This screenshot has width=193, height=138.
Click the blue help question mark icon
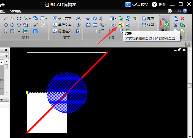185,11
